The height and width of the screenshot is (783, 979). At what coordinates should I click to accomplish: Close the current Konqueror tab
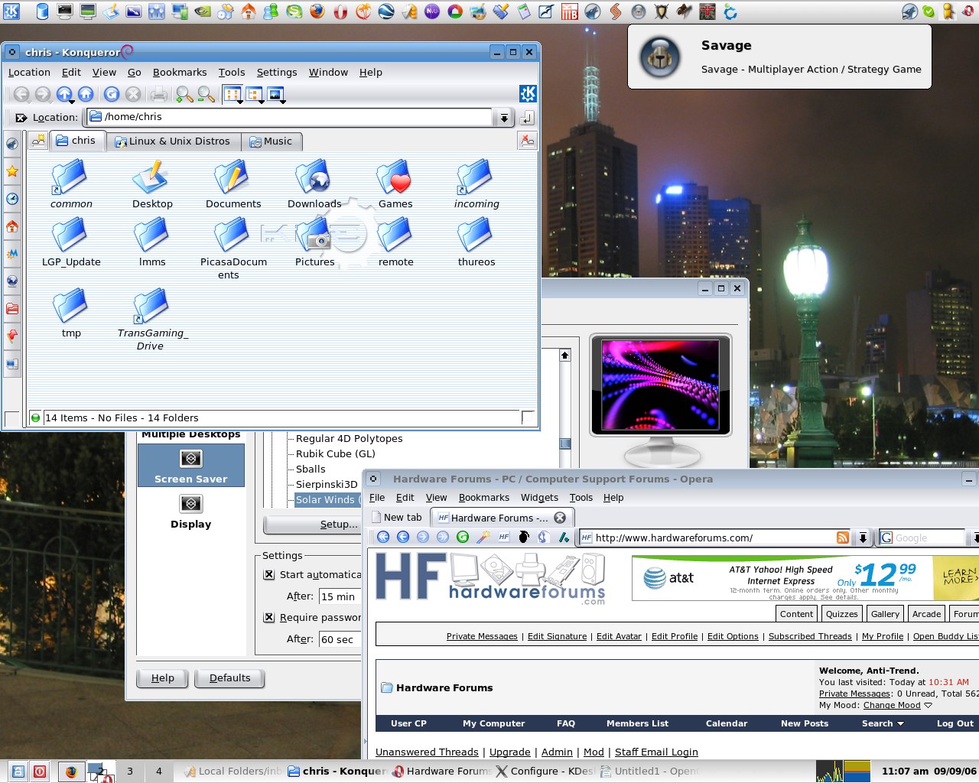coord(527,141)
